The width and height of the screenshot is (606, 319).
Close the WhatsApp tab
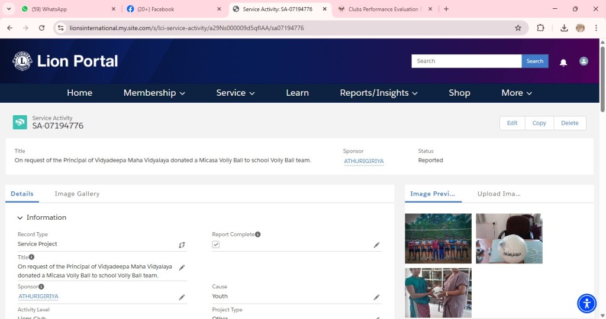pyautogui.click(x=113, y=9)
